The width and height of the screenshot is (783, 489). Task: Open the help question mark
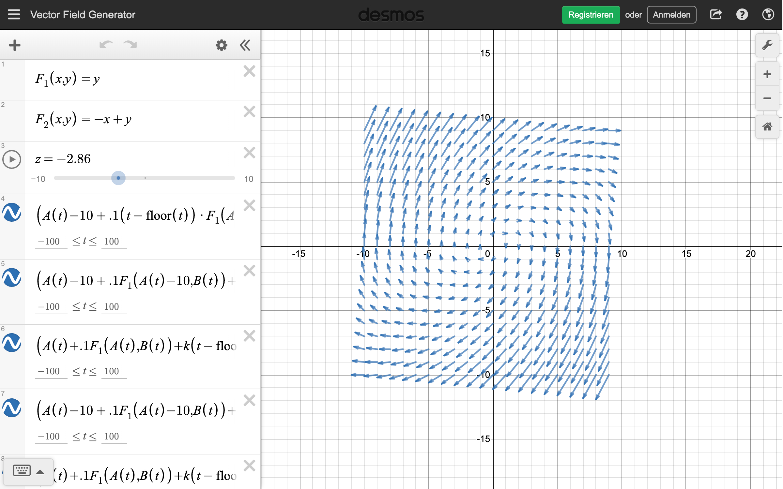click(x=742, y=15)
